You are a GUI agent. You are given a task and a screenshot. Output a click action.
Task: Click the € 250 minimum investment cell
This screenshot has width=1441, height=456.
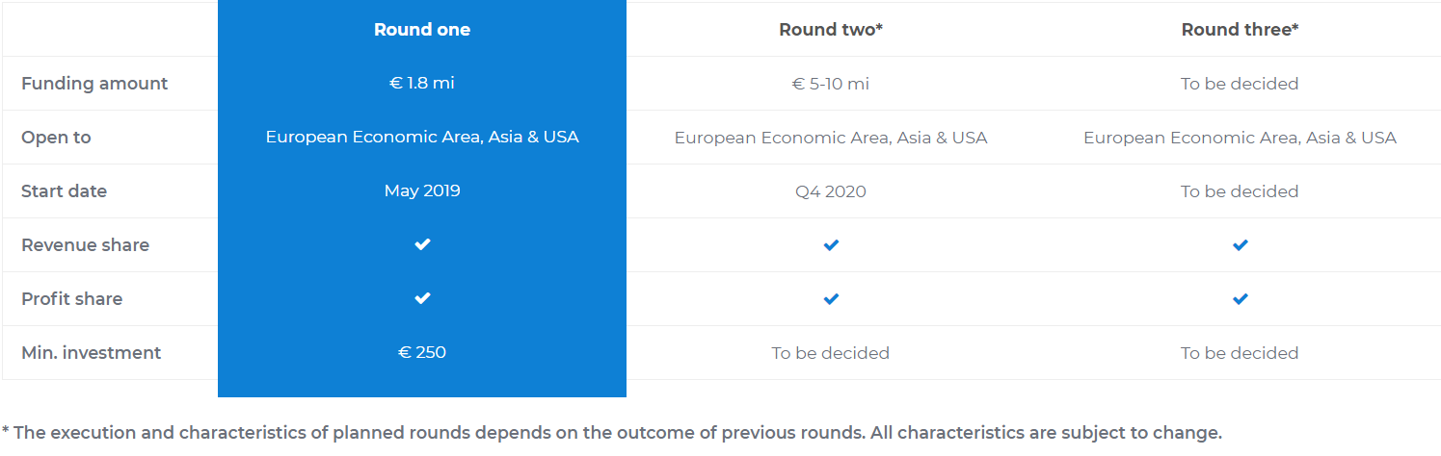pyautogui.click(x=422, y=353)
